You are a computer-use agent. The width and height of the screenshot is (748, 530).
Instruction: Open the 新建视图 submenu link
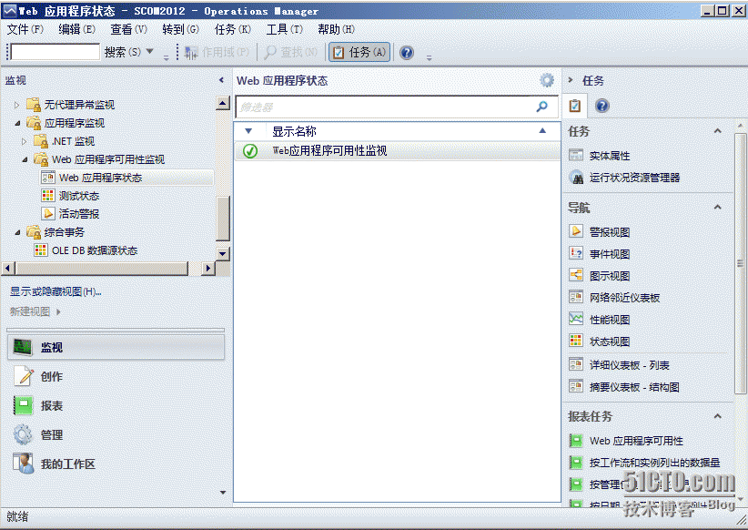[x=35, y=311]
